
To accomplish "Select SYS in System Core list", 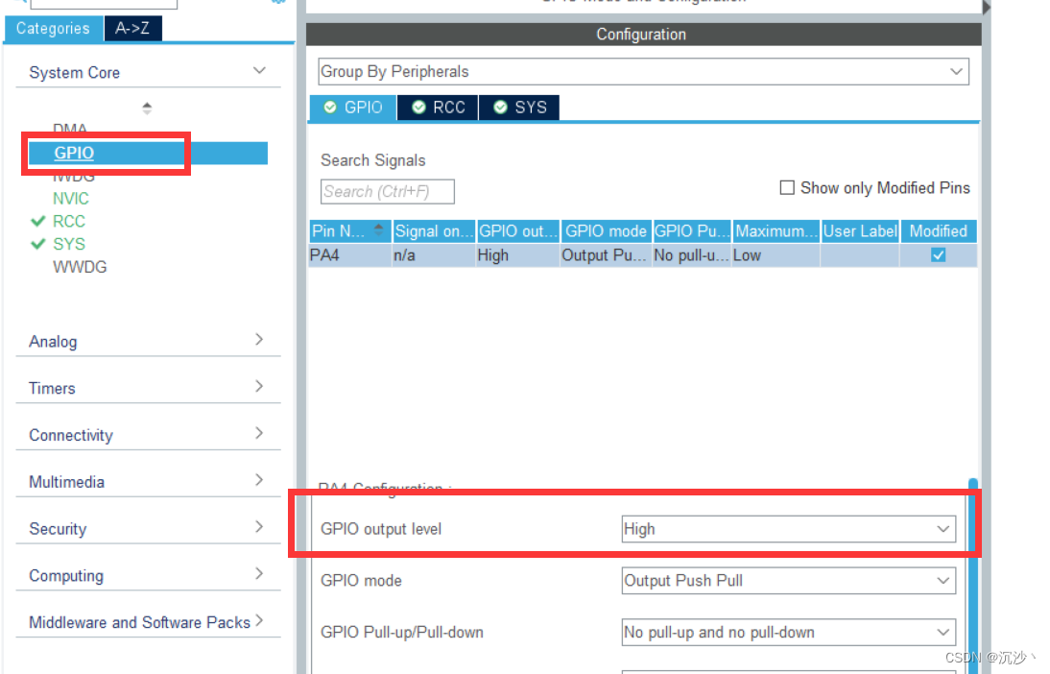I will pos(69,244).
